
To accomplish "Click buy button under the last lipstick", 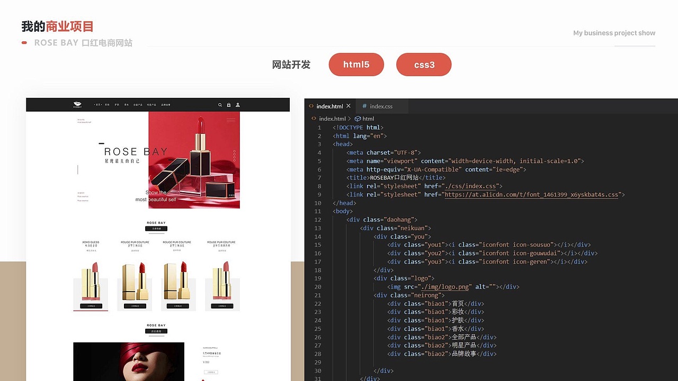I will (x=221, y=306).
